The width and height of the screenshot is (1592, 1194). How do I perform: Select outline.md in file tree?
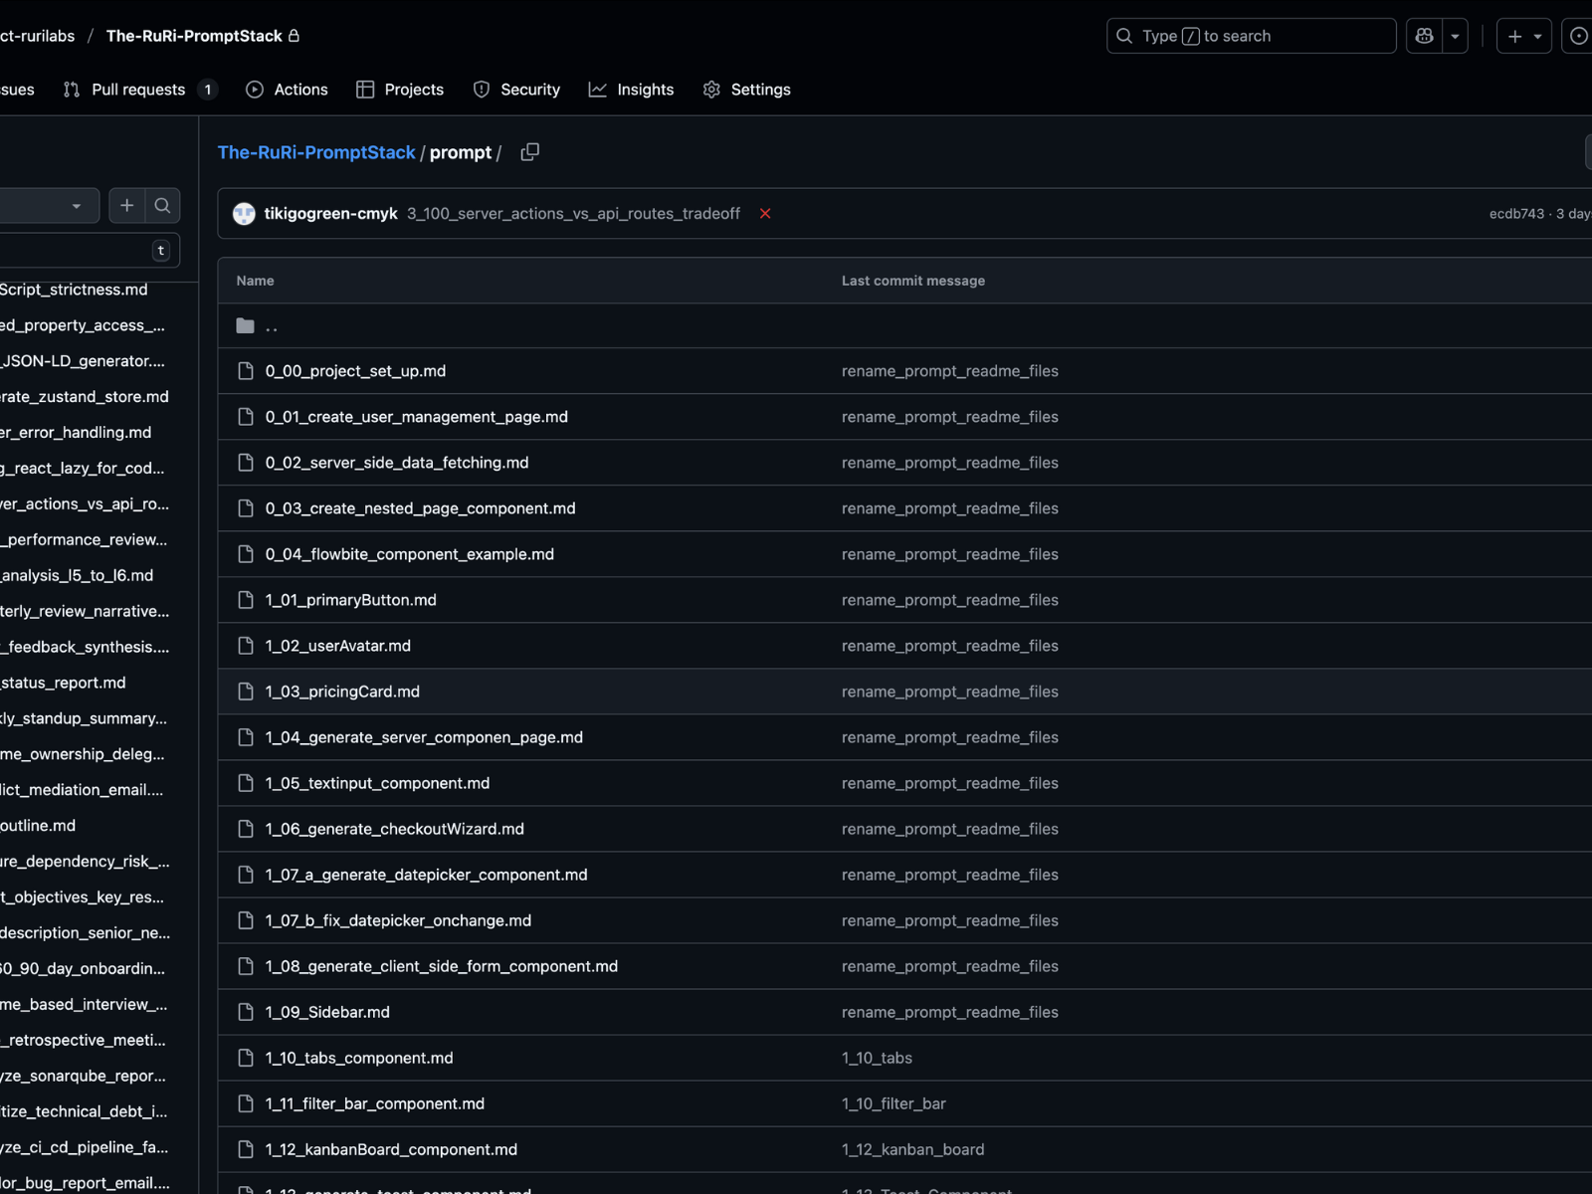[x=38, y=826]
